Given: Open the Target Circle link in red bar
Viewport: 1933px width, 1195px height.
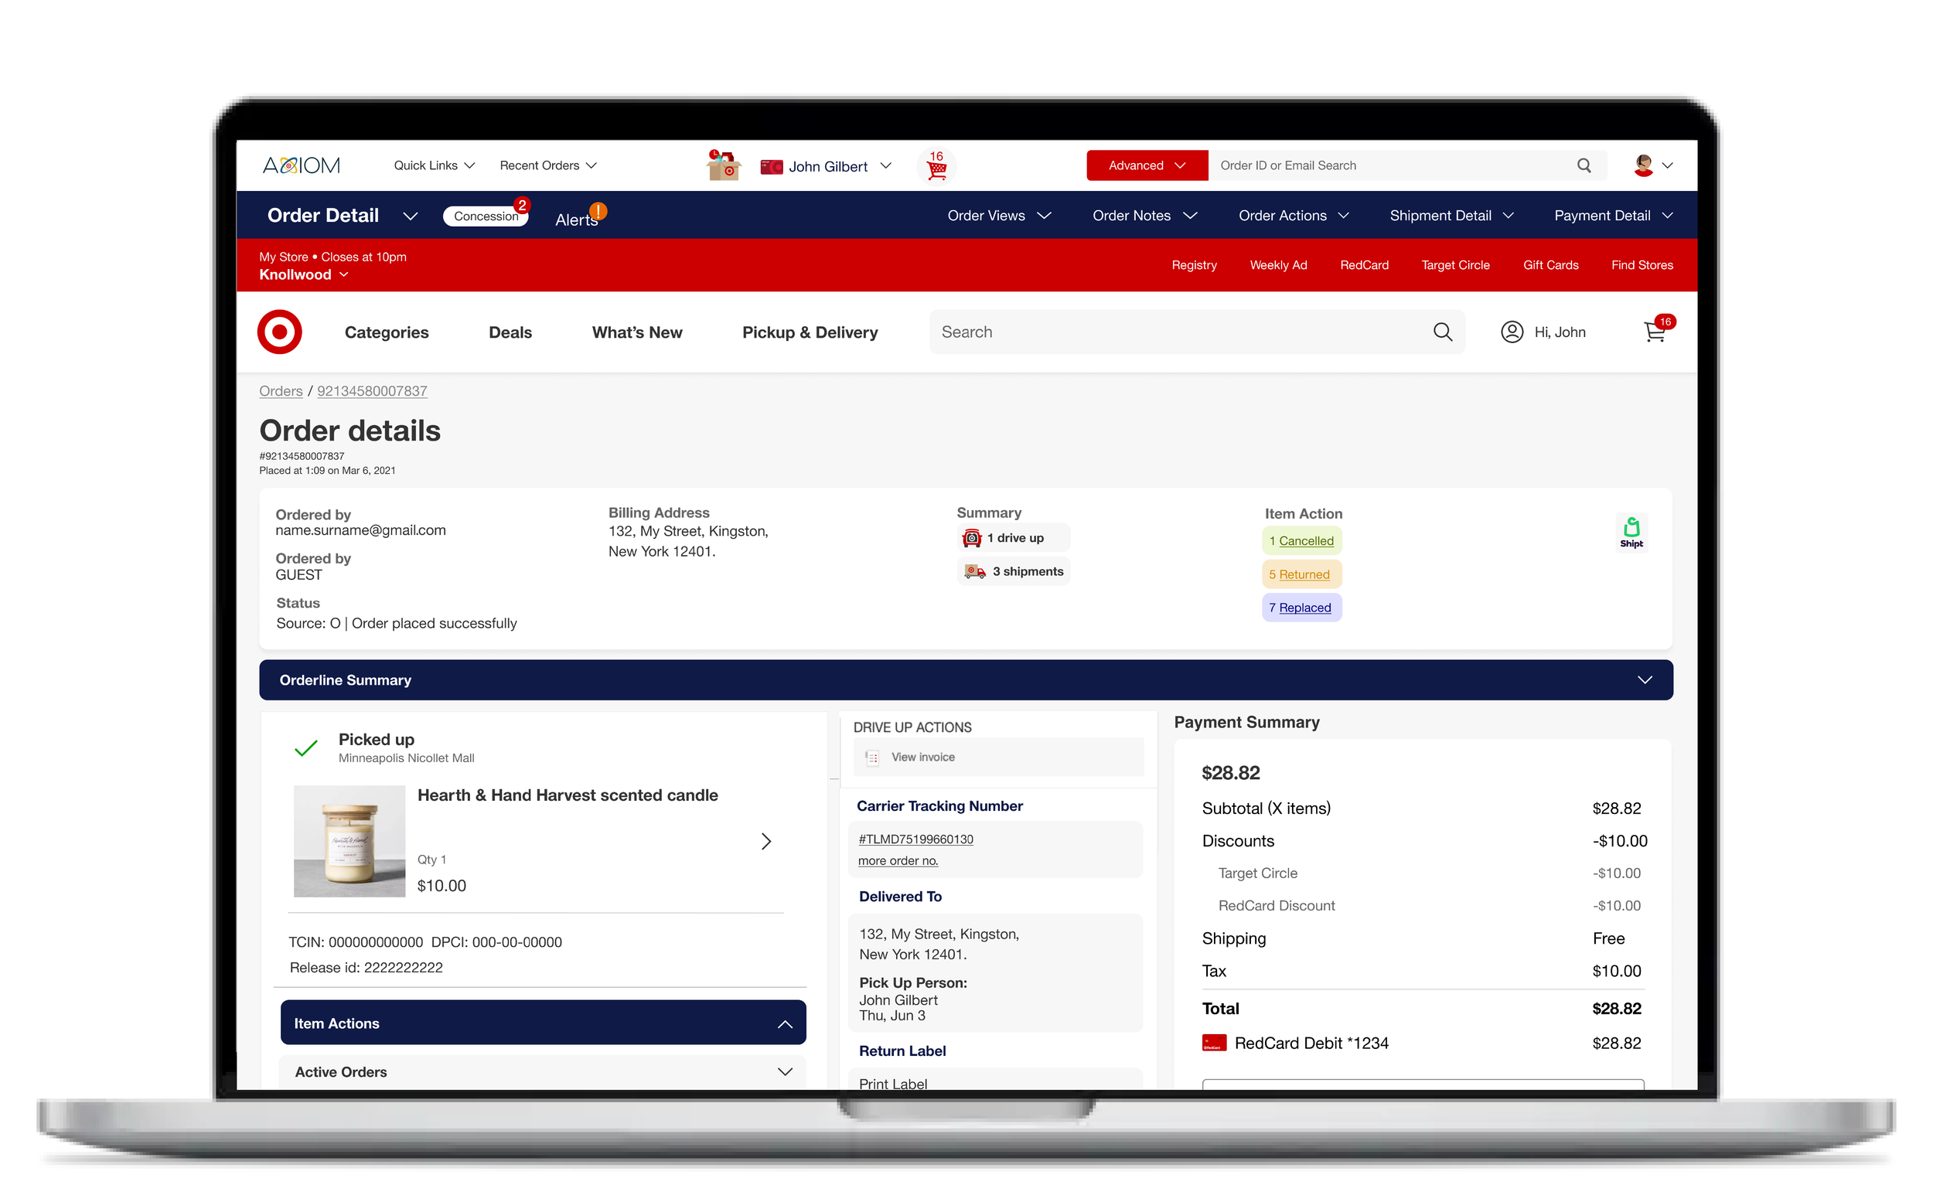Looking at the screenshot, I should (x=1454, y=265).
